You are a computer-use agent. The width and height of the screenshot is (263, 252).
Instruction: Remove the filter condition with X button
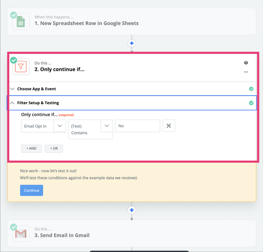tap(169, 126)
